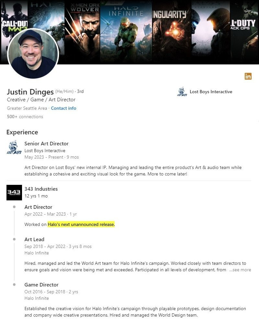Image resolution: width=259 pixels, height=325 pixels.
Task: Open the Contact info link
Action: pyautogui.click(x=63, y=108)
